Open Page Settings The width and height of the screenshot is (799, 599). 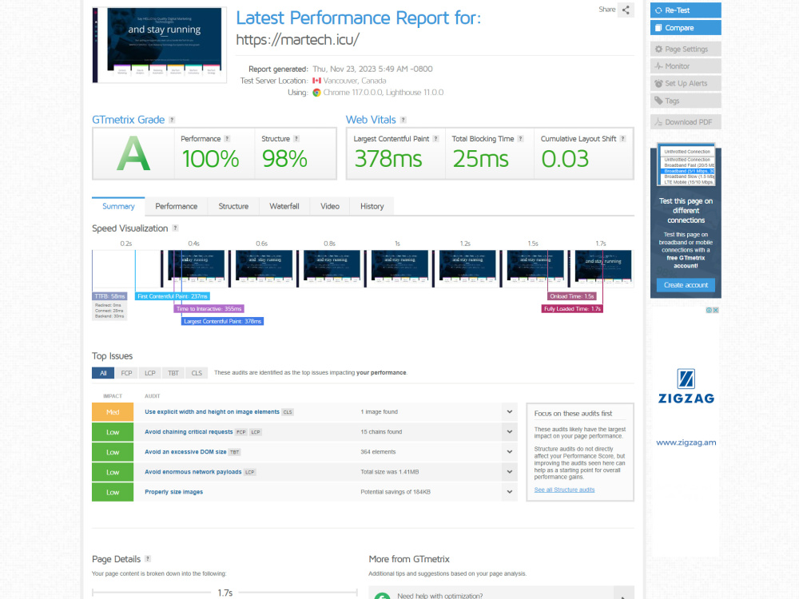[686, 49]
